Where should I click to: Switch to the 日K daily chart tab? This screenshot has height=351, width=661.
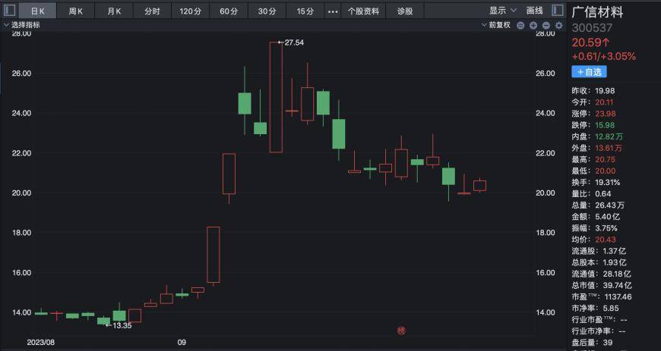(37, 11)
